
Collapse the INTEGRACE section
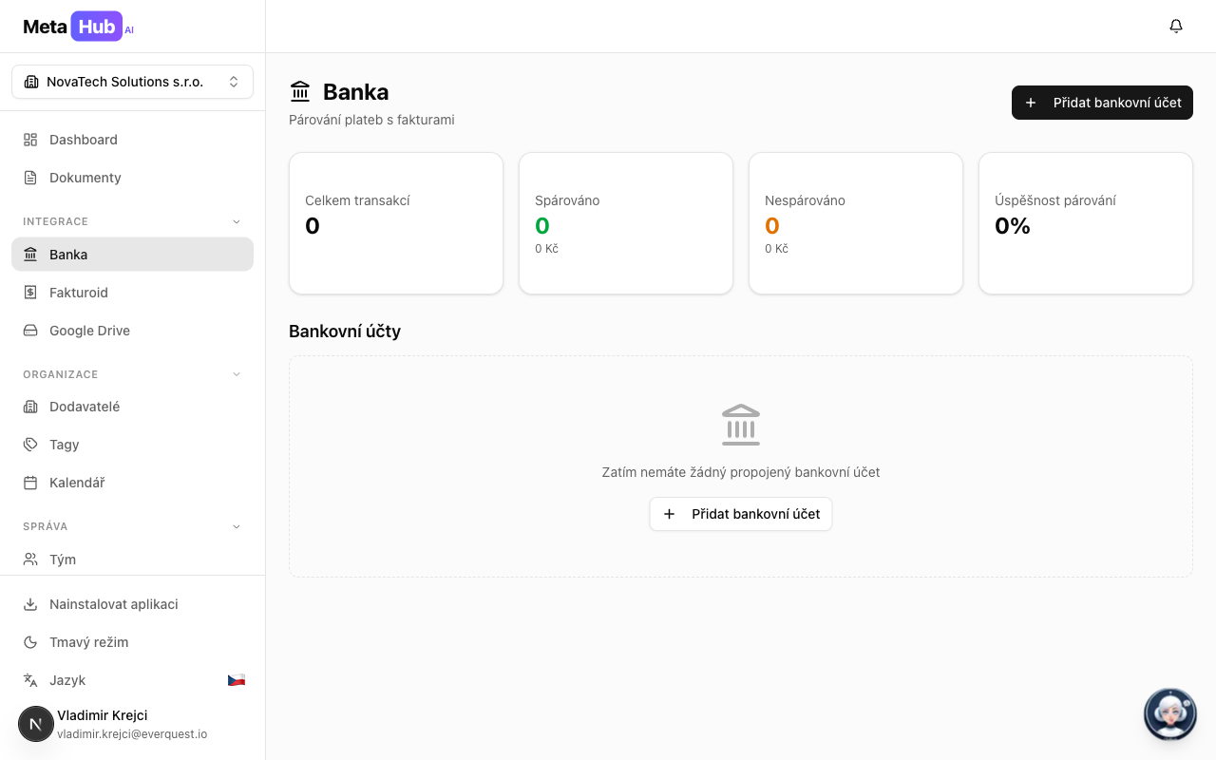[x=237, y=221]
